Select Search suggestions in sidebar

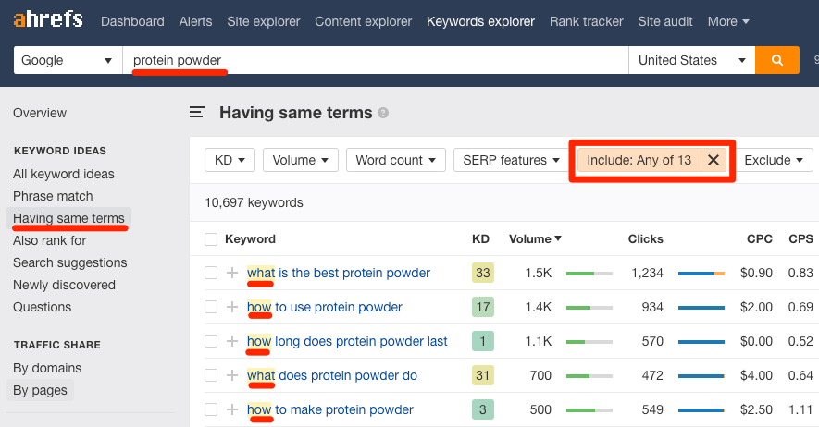[70, 262]
